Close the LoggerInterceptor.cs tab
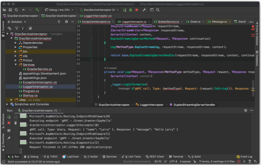The image size is (261, 165). point(149,22)
